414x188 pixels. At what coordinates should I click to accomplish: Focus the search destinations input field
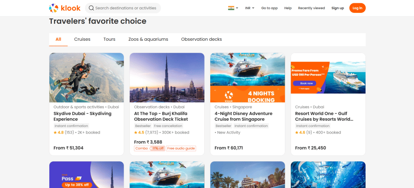(126, 8)
